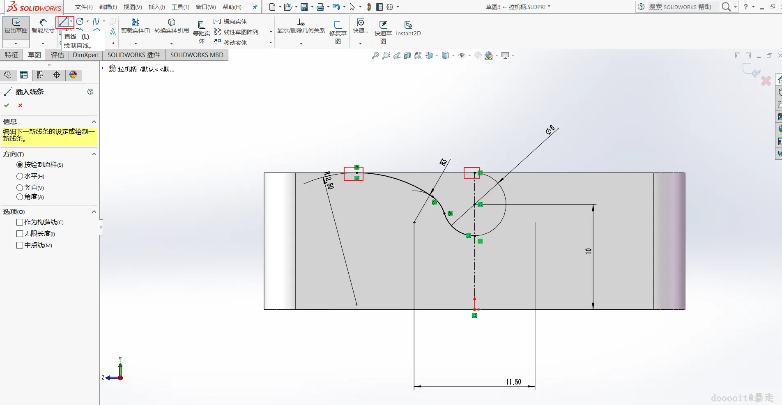Enable the 作为构造线 (construction line) checkbox
The height and width of the screenshot is (405, 782).
(20, 222)
